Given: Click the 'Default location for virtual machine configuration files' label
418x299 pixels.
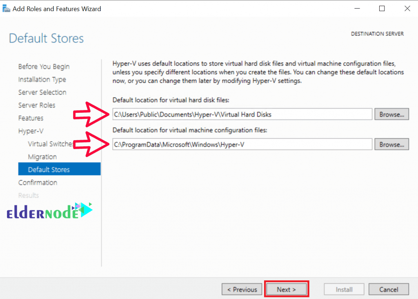Looking at the screenshot, I should (190, 130).
